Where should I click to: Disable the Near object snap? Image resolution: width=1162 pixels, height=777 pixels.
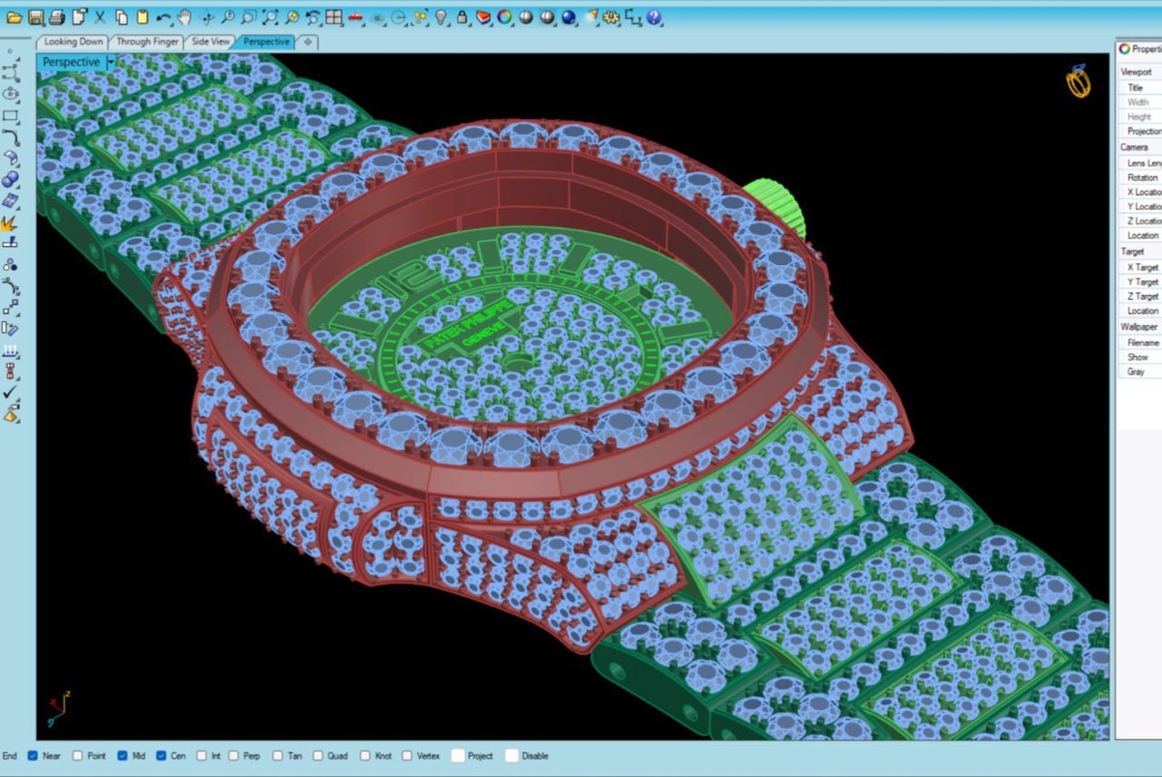33,756
